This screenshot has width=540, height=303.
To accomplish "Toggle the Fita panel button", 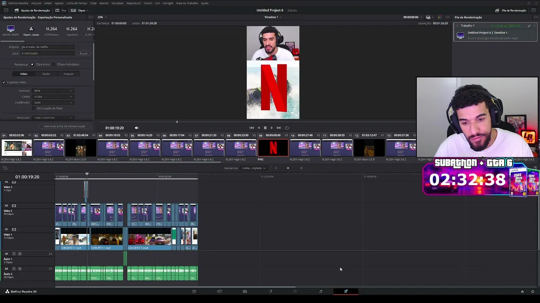I will 61,11.
